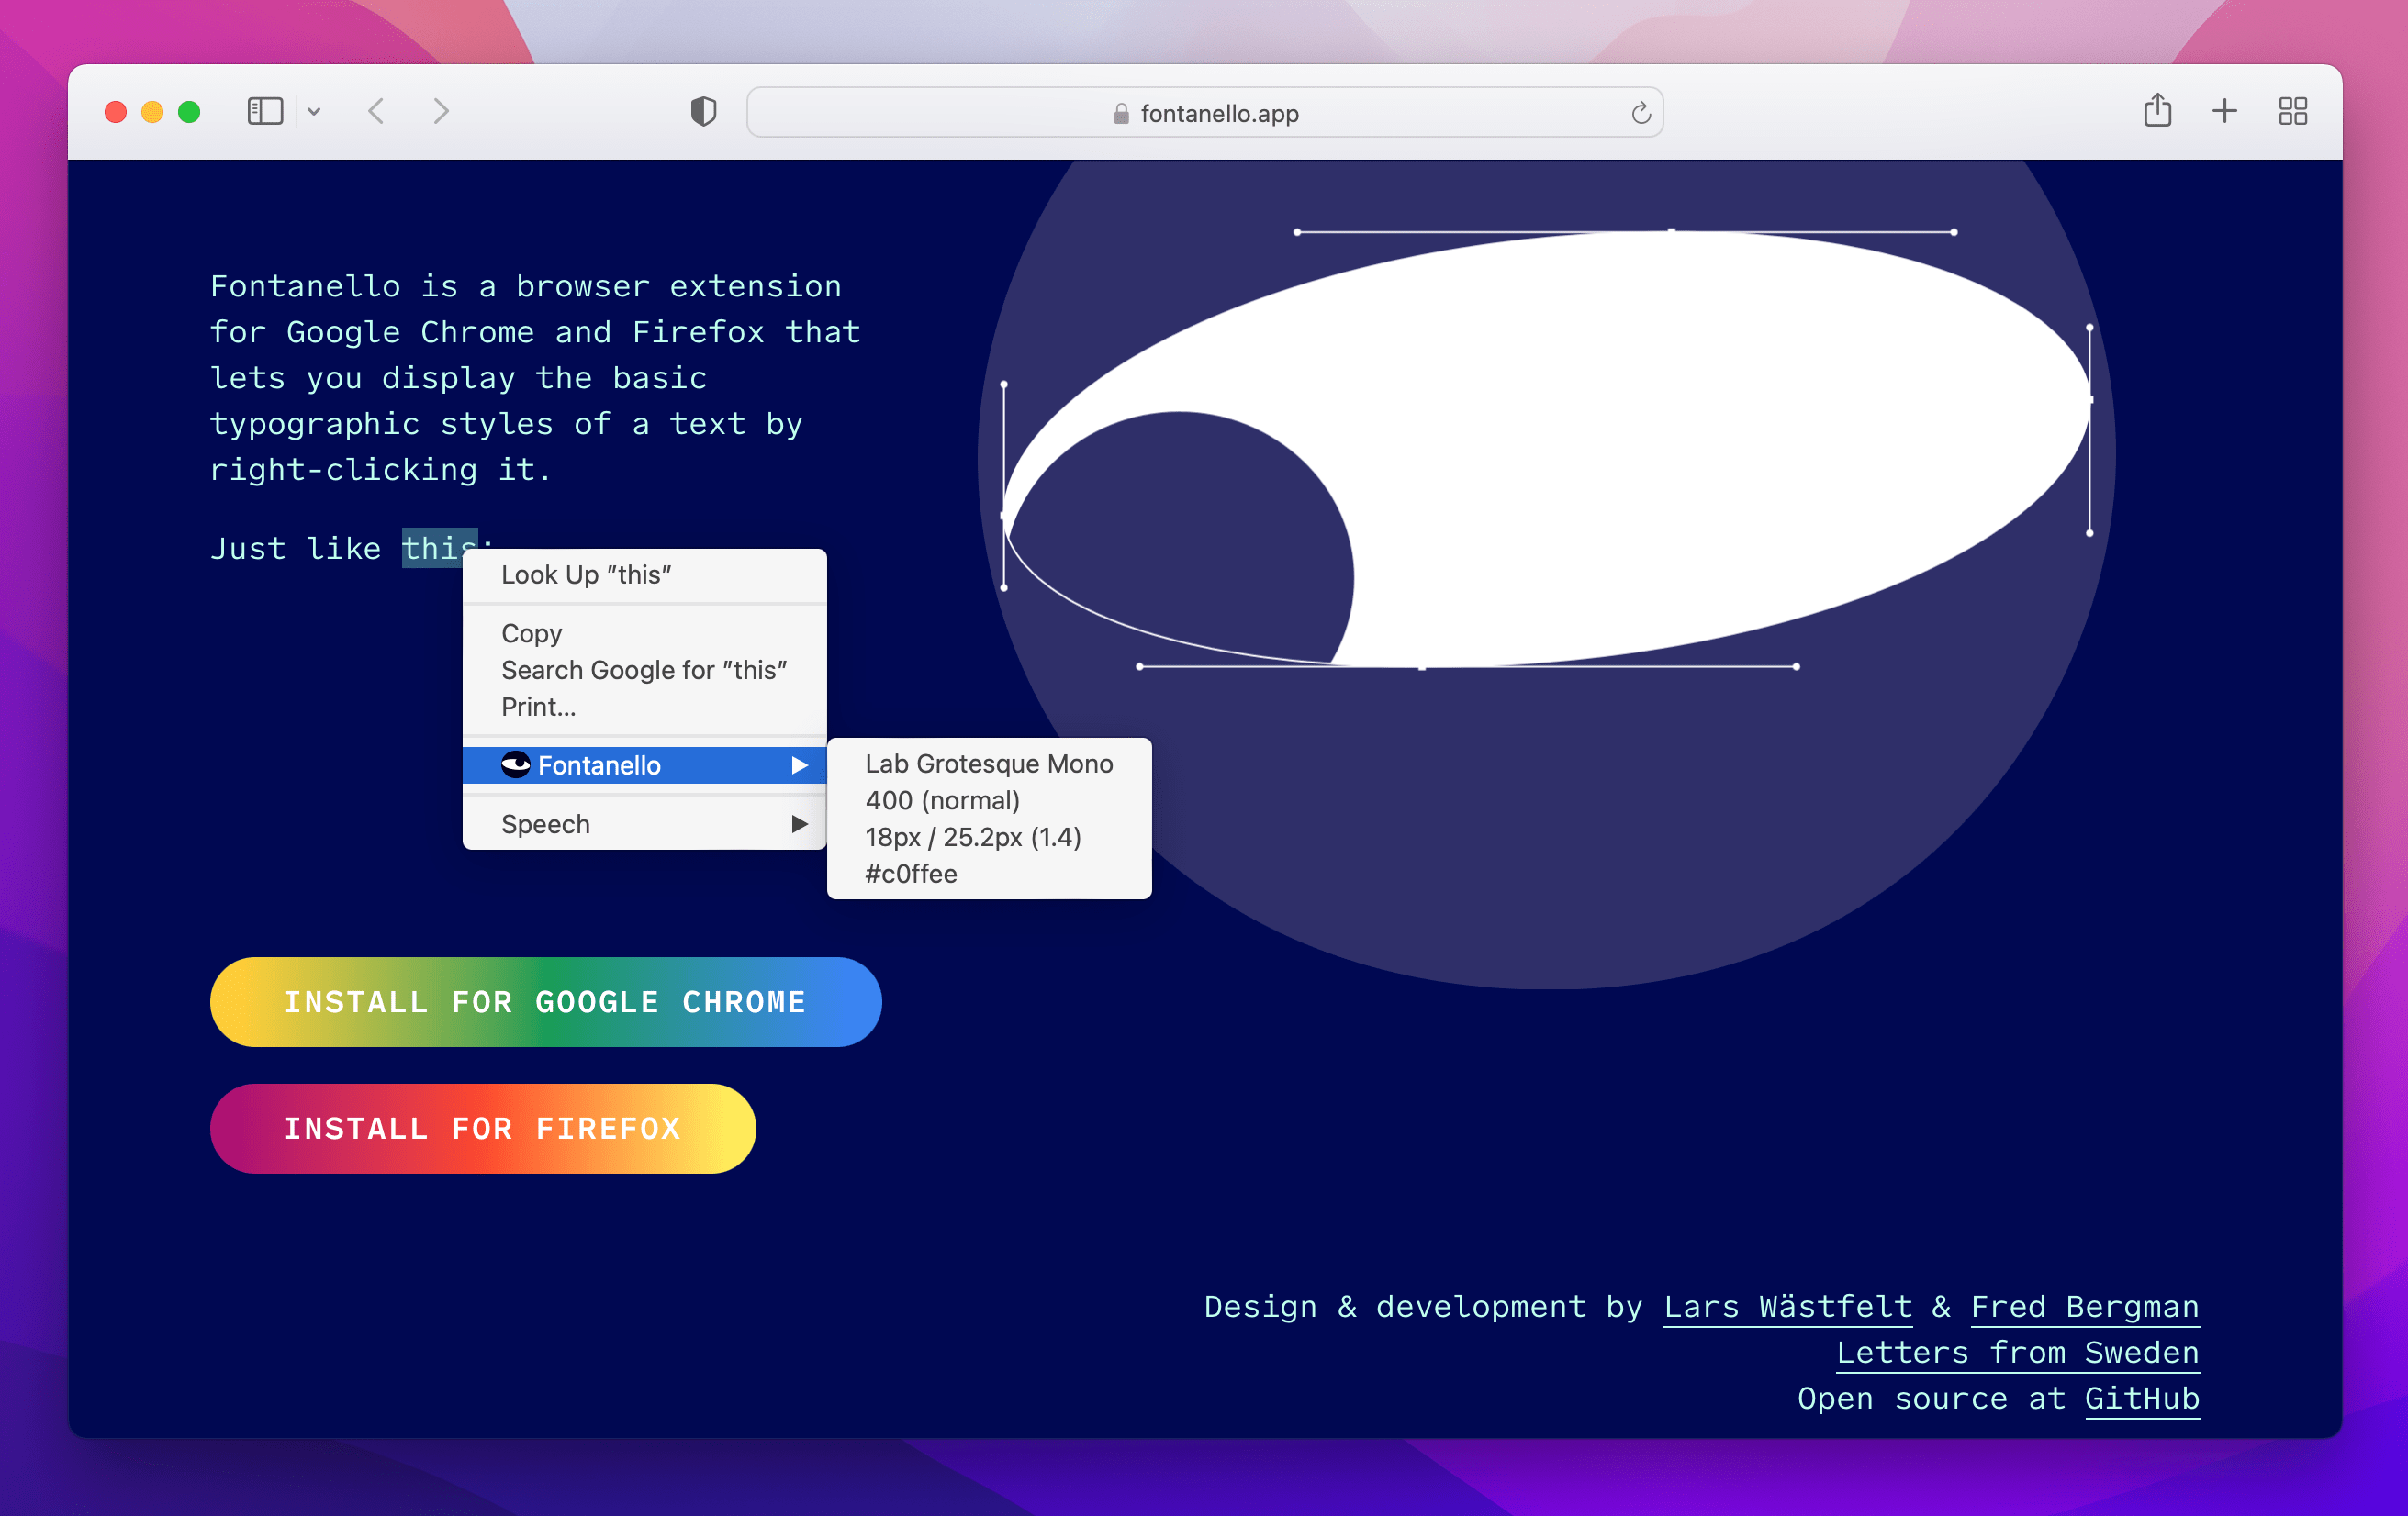Image resolution: width=2408 pixels, height=1516 pixels.
Task: Open the GitHub source link
Action: (x=2141, y=1399)
